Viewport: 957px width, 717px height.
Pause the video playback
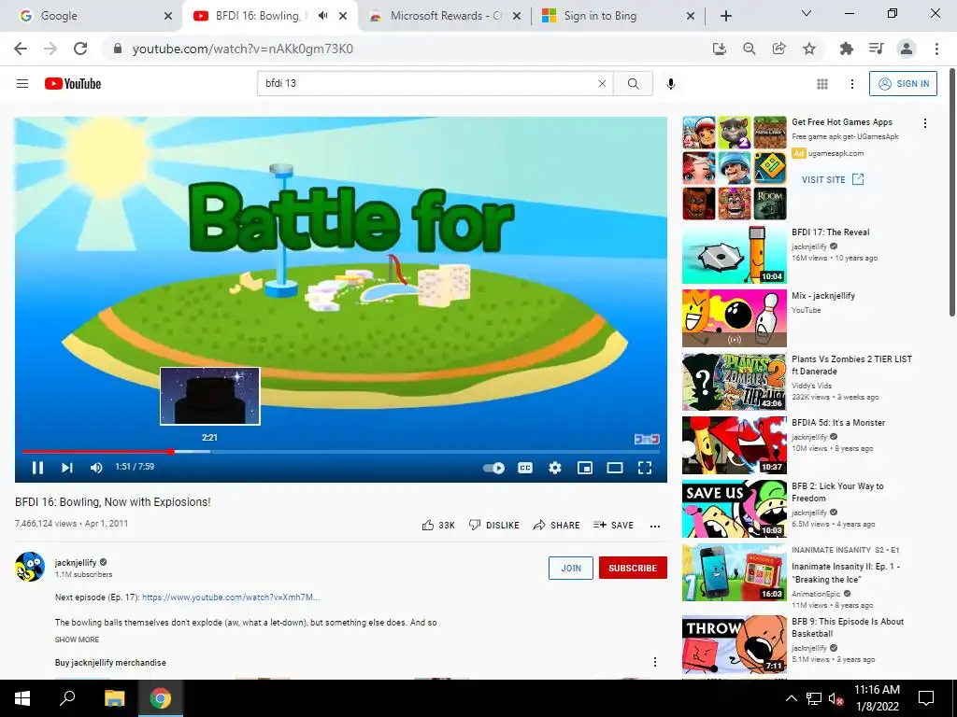point(37,468)
